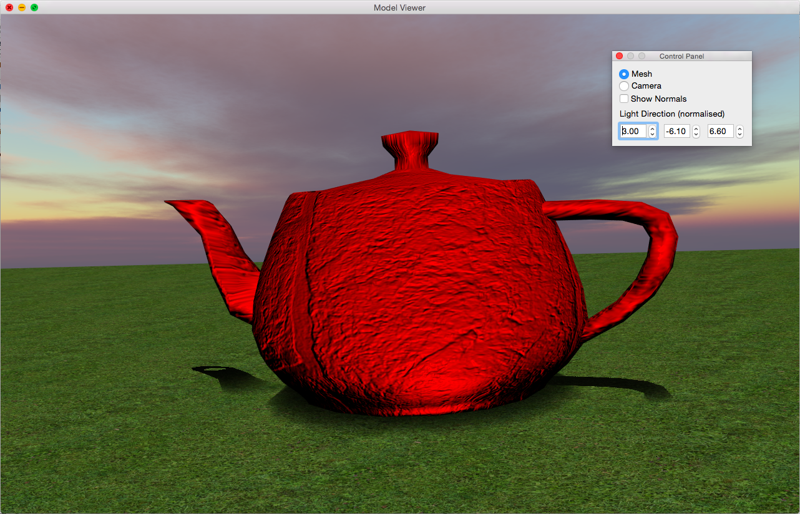Select the Mesh radio button
Screen dimensions: 800x514
pos(624,74)
